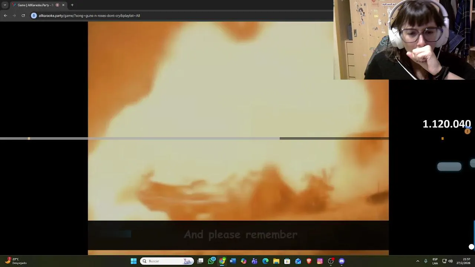Go forward to the next page

click(14, 16)
